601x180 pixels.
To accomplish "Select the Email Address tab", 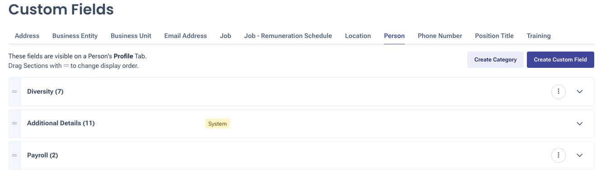I will [185, 36].
